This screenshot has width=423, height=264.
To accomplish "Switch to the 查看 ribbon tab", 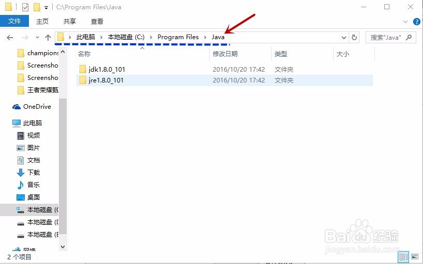I will (97, 21).
